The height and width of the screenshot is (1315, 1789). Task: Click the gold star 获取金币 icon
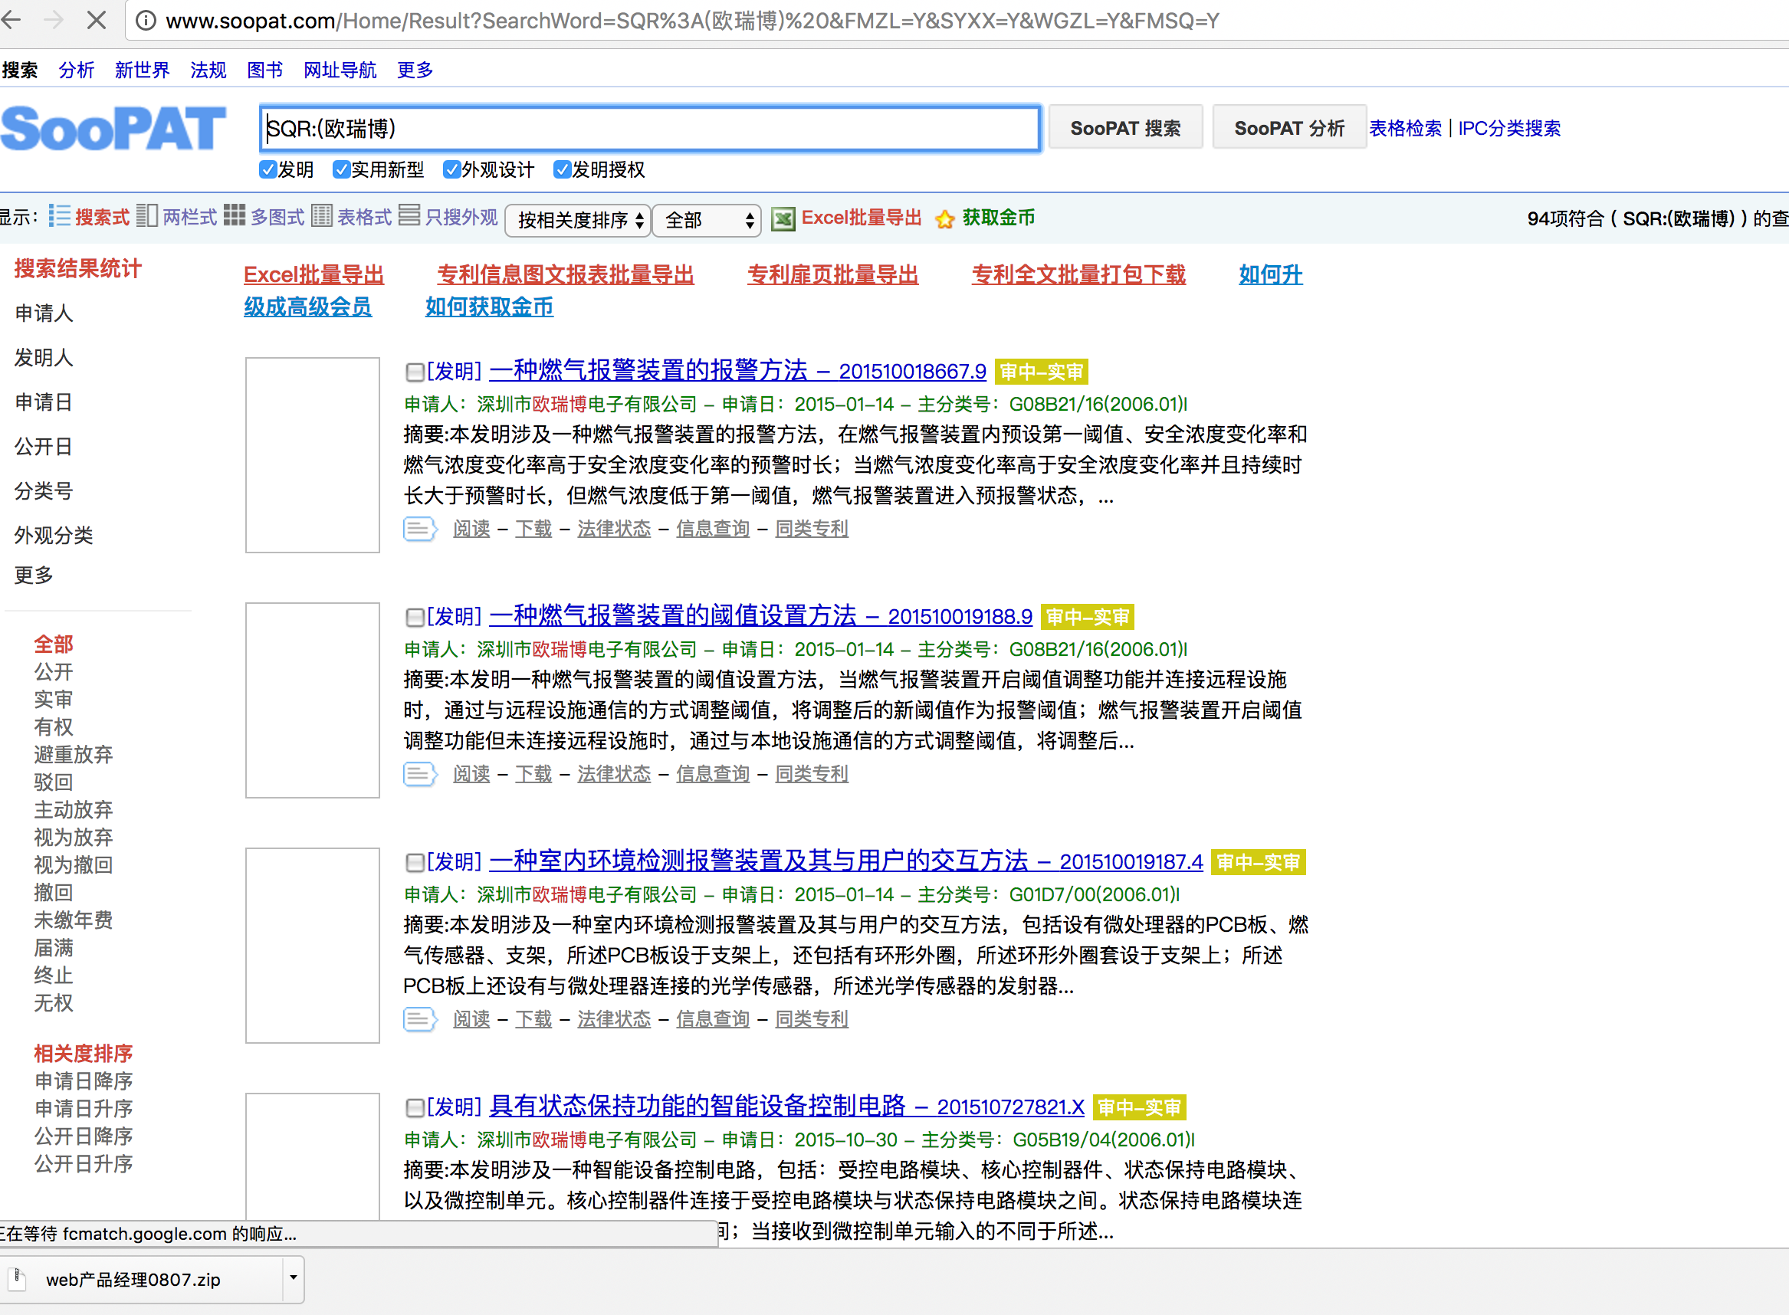coord(945,219)
